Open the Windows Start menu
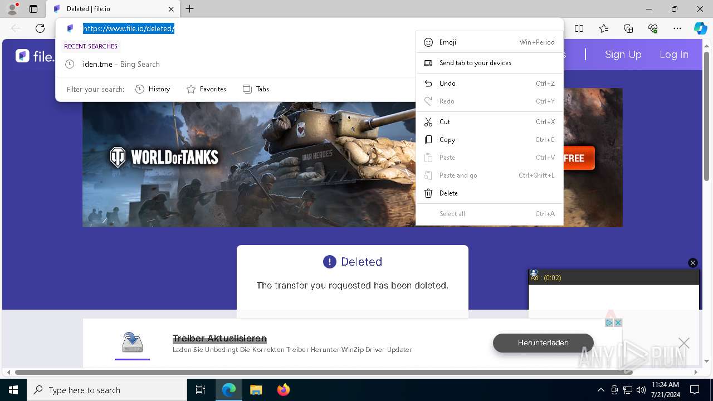 (13, 390)
